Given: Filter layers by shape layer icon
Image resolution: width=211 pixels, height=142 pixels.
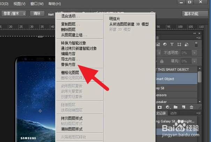Looking at the screenshot, I should [x=179, y=44].
